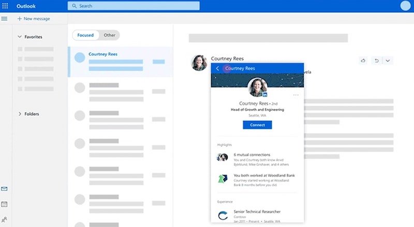Click the Courtney Rees sender name heading
Viewport: 414px width, 227px height.
(x=227, y=58)
